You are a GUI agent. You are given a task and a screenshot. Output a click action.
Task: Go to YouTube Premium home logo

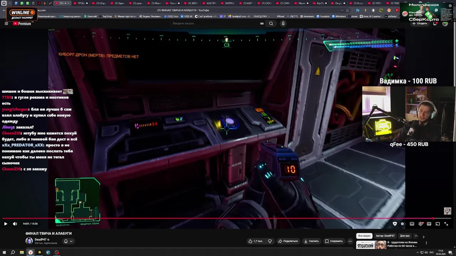22,23
